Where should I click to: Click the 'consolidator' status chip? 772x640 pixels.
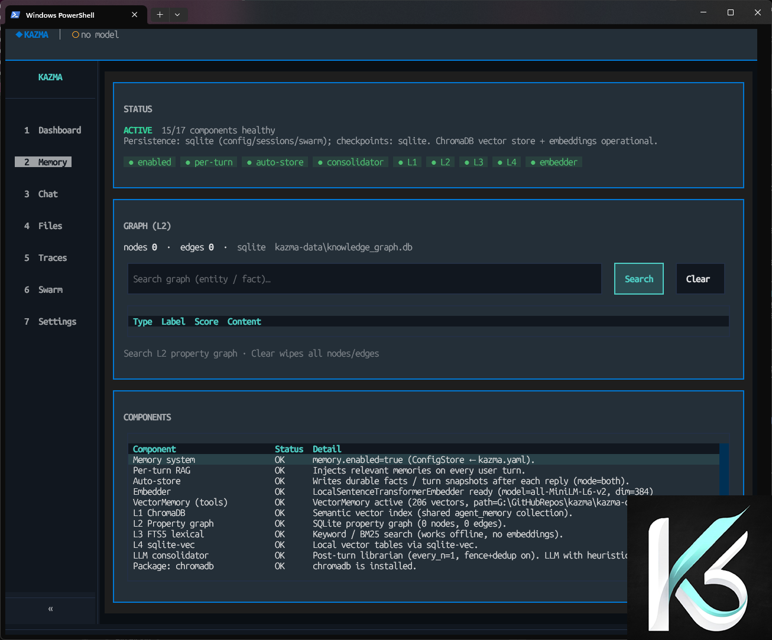click(351, 162)
